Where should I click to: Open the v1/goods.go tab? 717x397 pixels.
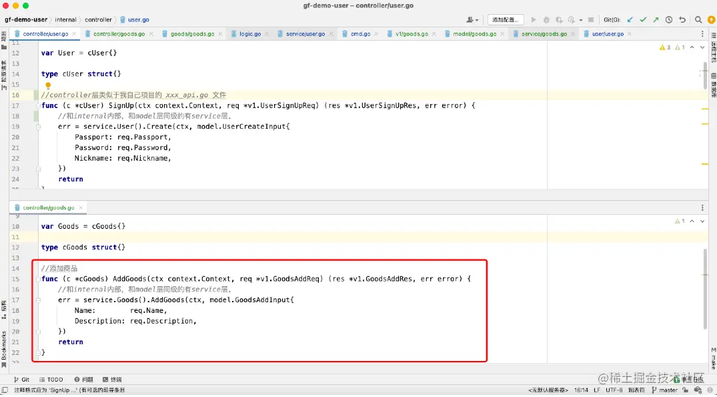[412, 34]
